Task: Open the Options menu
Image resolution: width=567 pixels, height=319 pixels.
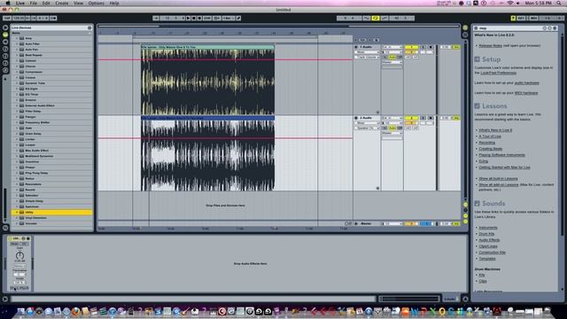Action: coord(97,3)
